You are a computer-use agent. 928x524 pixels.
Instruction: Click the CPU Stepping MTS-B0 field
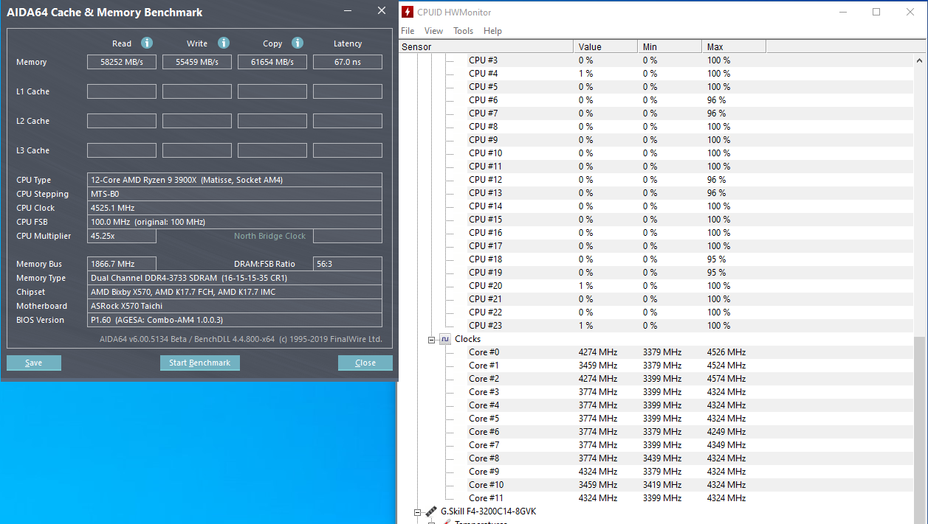(x=235, y=194)
